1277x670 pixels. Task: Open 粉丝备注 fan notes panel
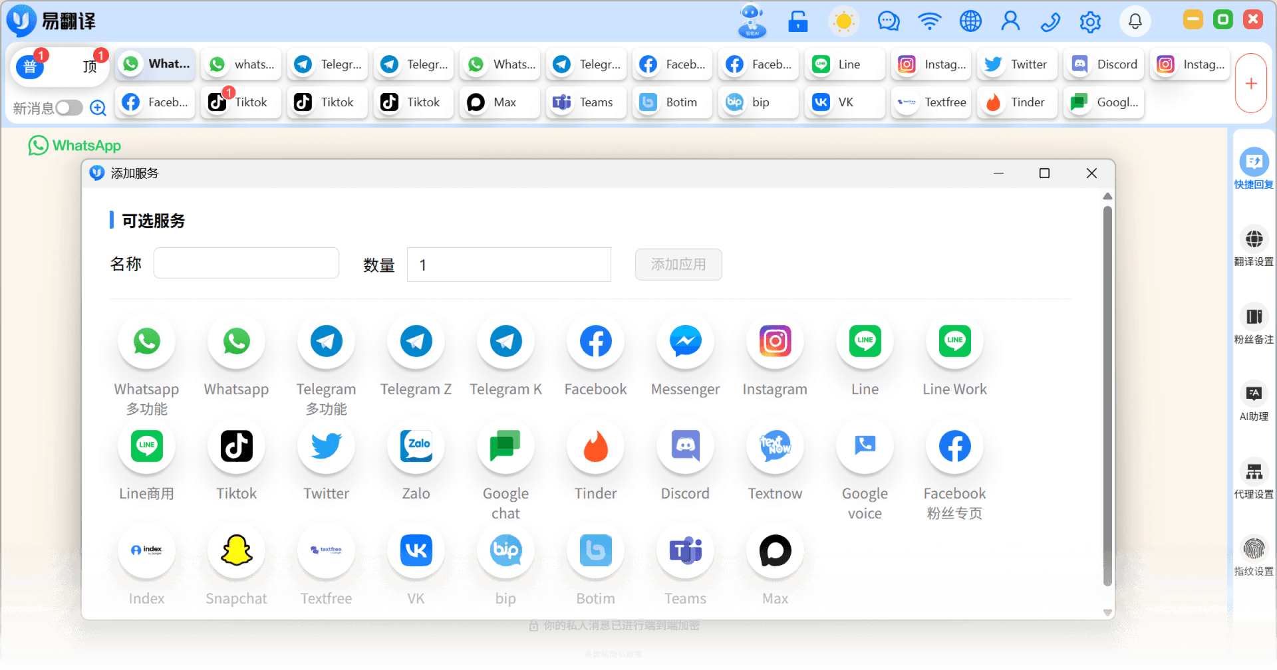[1254, 324]
